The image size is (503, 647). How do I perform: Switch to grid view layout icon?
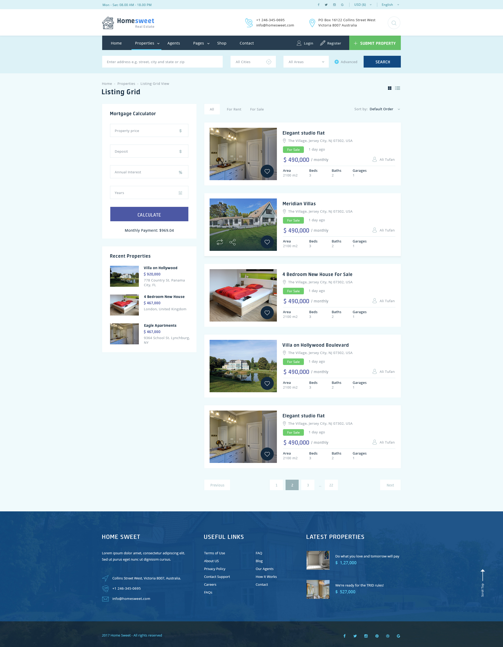point(390,88)
